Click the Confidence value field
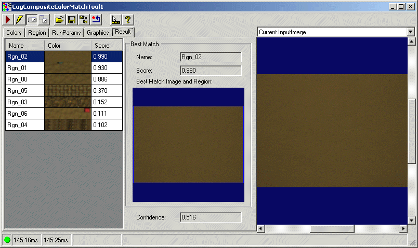 point(211,217)
